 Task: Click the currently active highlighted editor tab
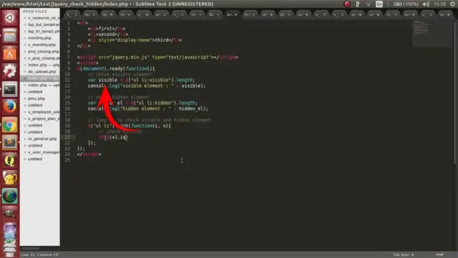coord(232,14)
